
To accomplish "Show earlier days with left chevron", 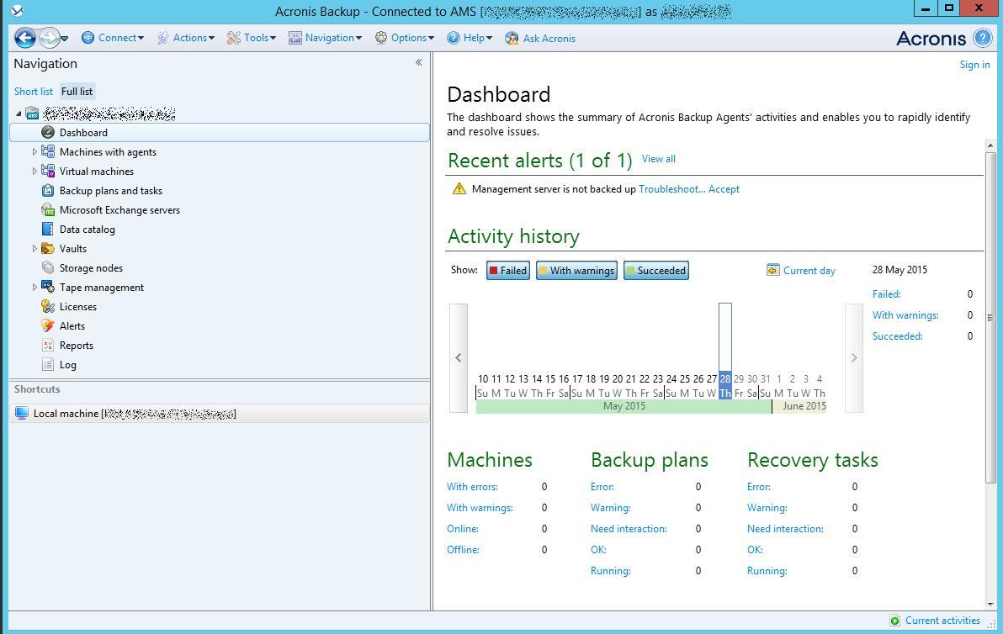I will point(459,358).
